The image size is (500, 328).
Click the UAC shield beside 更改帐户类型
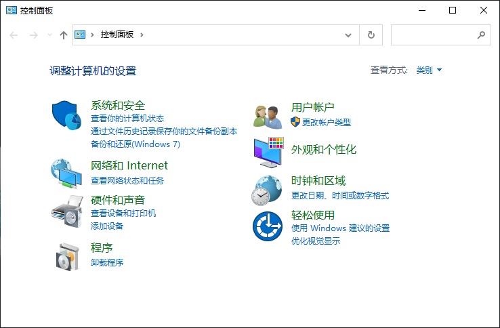pos(295,121)
